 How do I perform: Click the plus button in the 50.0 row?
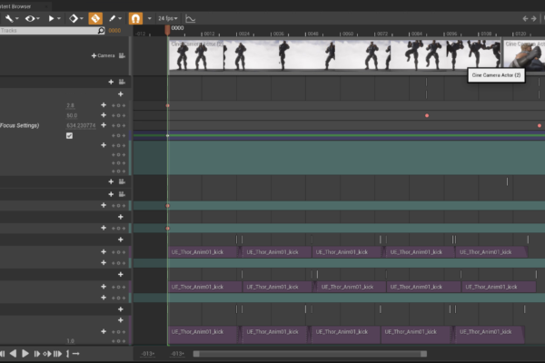104,115
